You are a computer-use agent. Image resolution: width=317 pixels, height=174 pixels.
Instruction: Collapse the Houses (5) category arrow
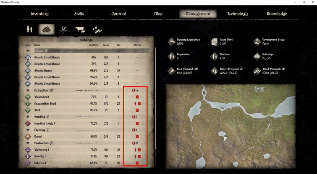(28, 51)
